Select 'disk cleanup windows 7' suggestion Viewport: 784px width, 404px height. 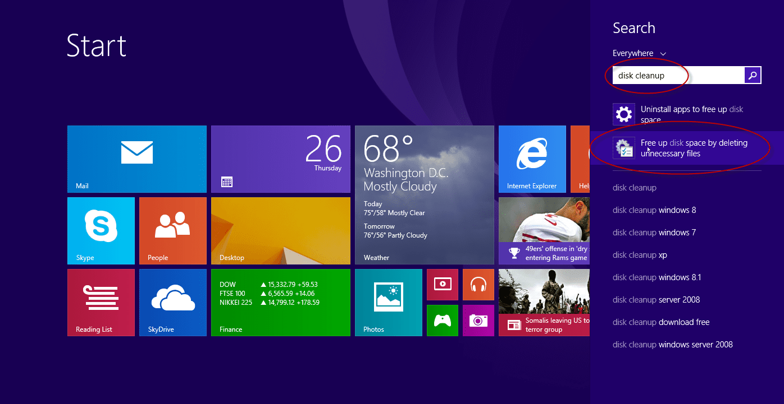tap(654, 233)
